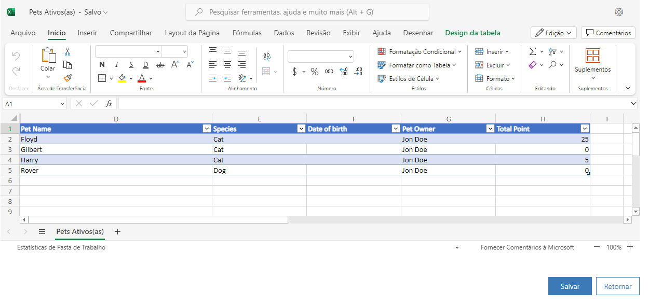Click the percent style icon
This screenshot has height=305, width=649.
[315, 72]
